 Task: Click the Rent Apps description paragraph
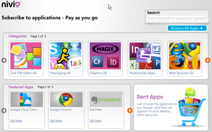pyautogui.click(x=157, y=110)
